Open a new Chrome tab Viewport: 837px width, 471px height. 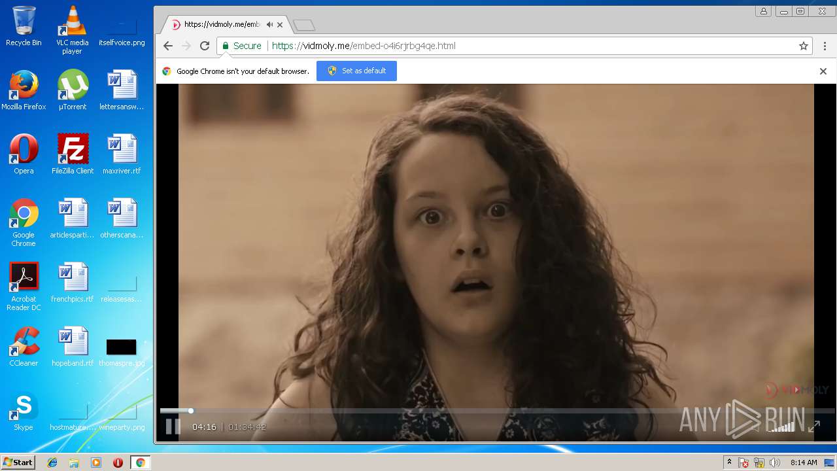(304, 26)
